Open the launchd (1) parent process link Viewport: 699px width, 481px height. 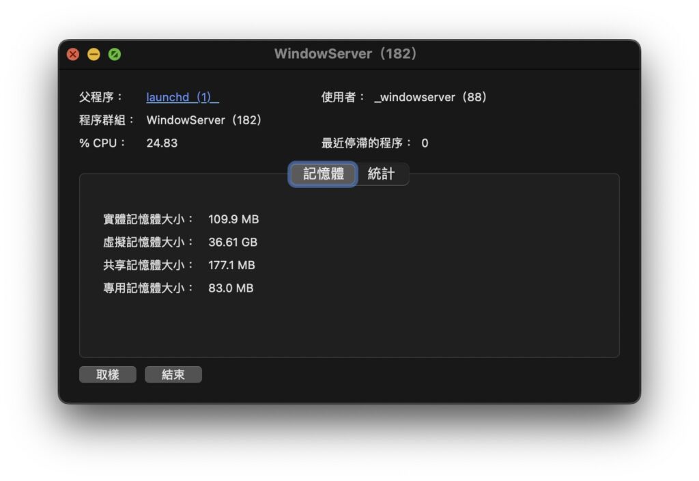(x=182, y=97)
